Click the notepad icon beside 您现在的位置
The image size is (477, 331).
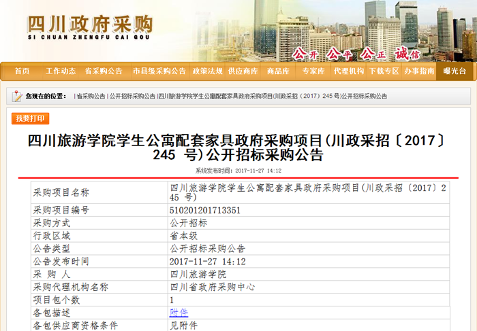[17, 97]
